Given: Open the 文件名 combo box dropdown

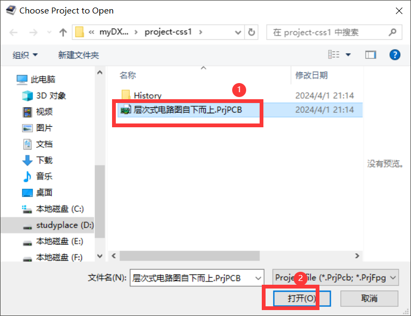Looking at the screenshot, I should click(258, 278).
